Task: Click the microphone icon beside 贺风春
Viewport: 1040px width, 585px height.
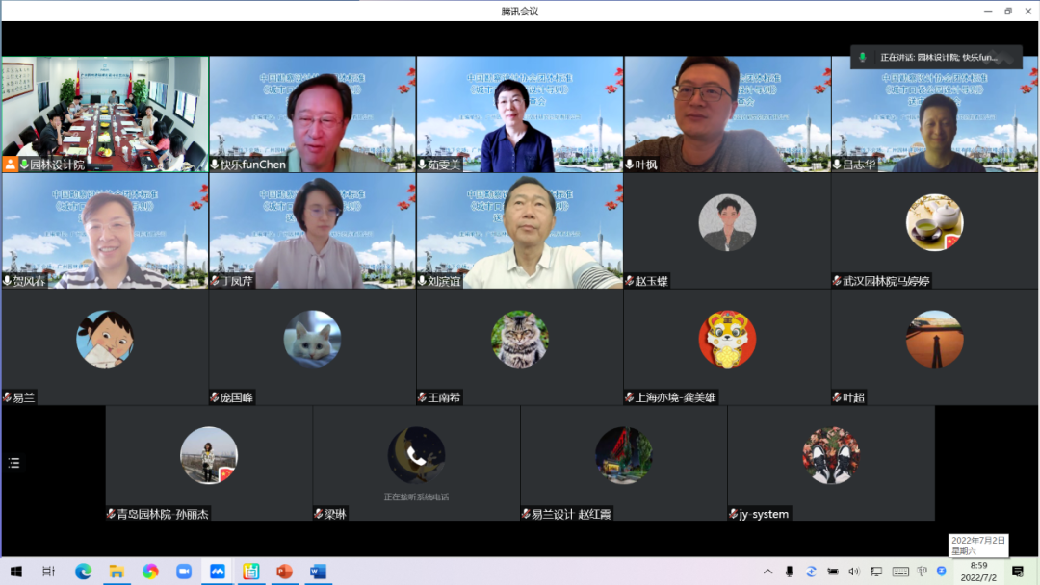Action: (8, 281)
